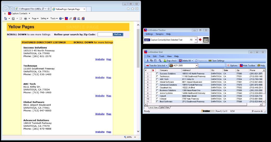Click the Grab button in ListGrabber Toolbar
271x142 pixels.
tap(206, 40)
